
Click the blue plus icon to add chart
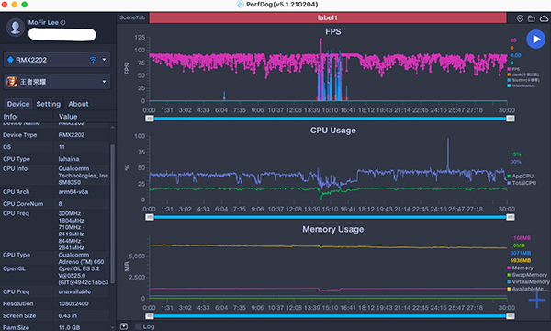click(537, 300)
